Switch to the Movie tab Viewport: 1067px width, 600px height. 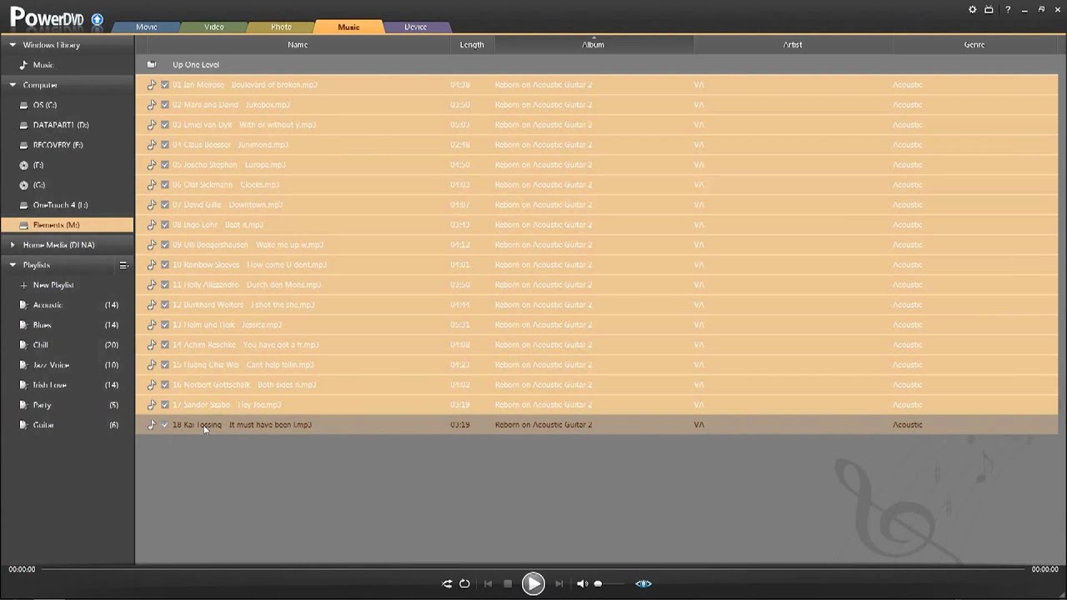tap(147, 27)
